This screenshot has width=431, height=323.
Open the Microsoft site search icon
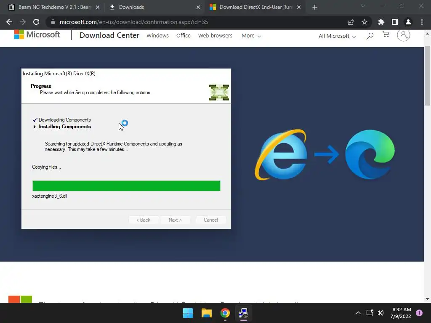tap(370, 36)
